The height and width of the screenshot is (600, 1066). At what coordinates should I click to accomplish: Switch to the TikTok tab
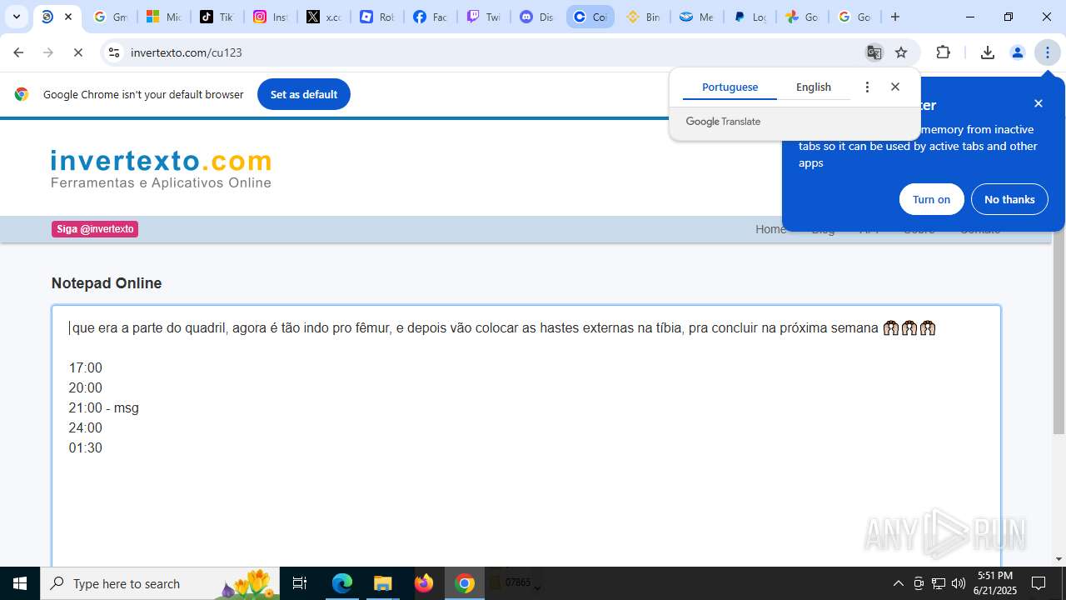coord(217,17)
